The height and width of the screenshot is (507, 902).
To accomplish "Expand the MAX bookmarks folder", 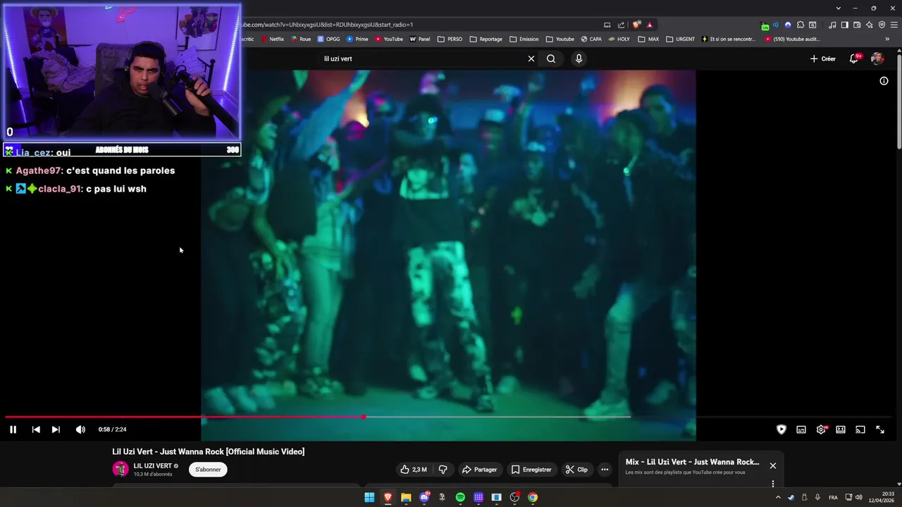I will pos(649,39).
